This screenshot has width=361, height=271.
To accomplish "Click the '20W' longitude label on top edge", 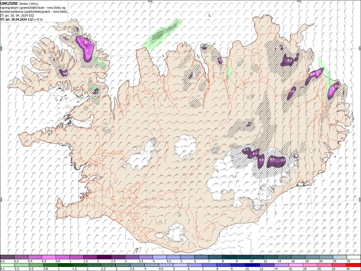I will [150, 1].
